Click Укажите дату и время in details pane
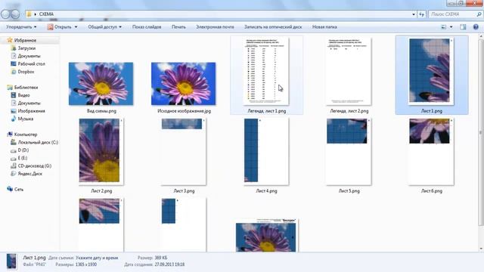 coord(97,258)
